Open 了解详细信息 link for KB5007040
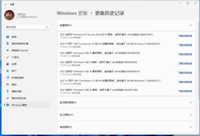 [185, 91]
